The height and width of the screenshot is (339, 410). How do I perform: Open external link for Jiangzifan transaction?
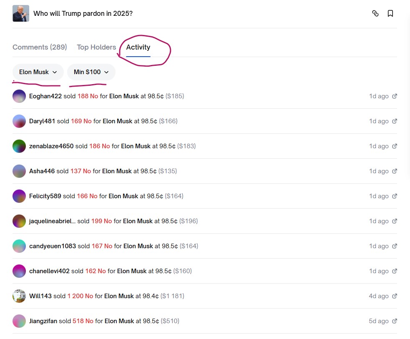pos(395,321)
